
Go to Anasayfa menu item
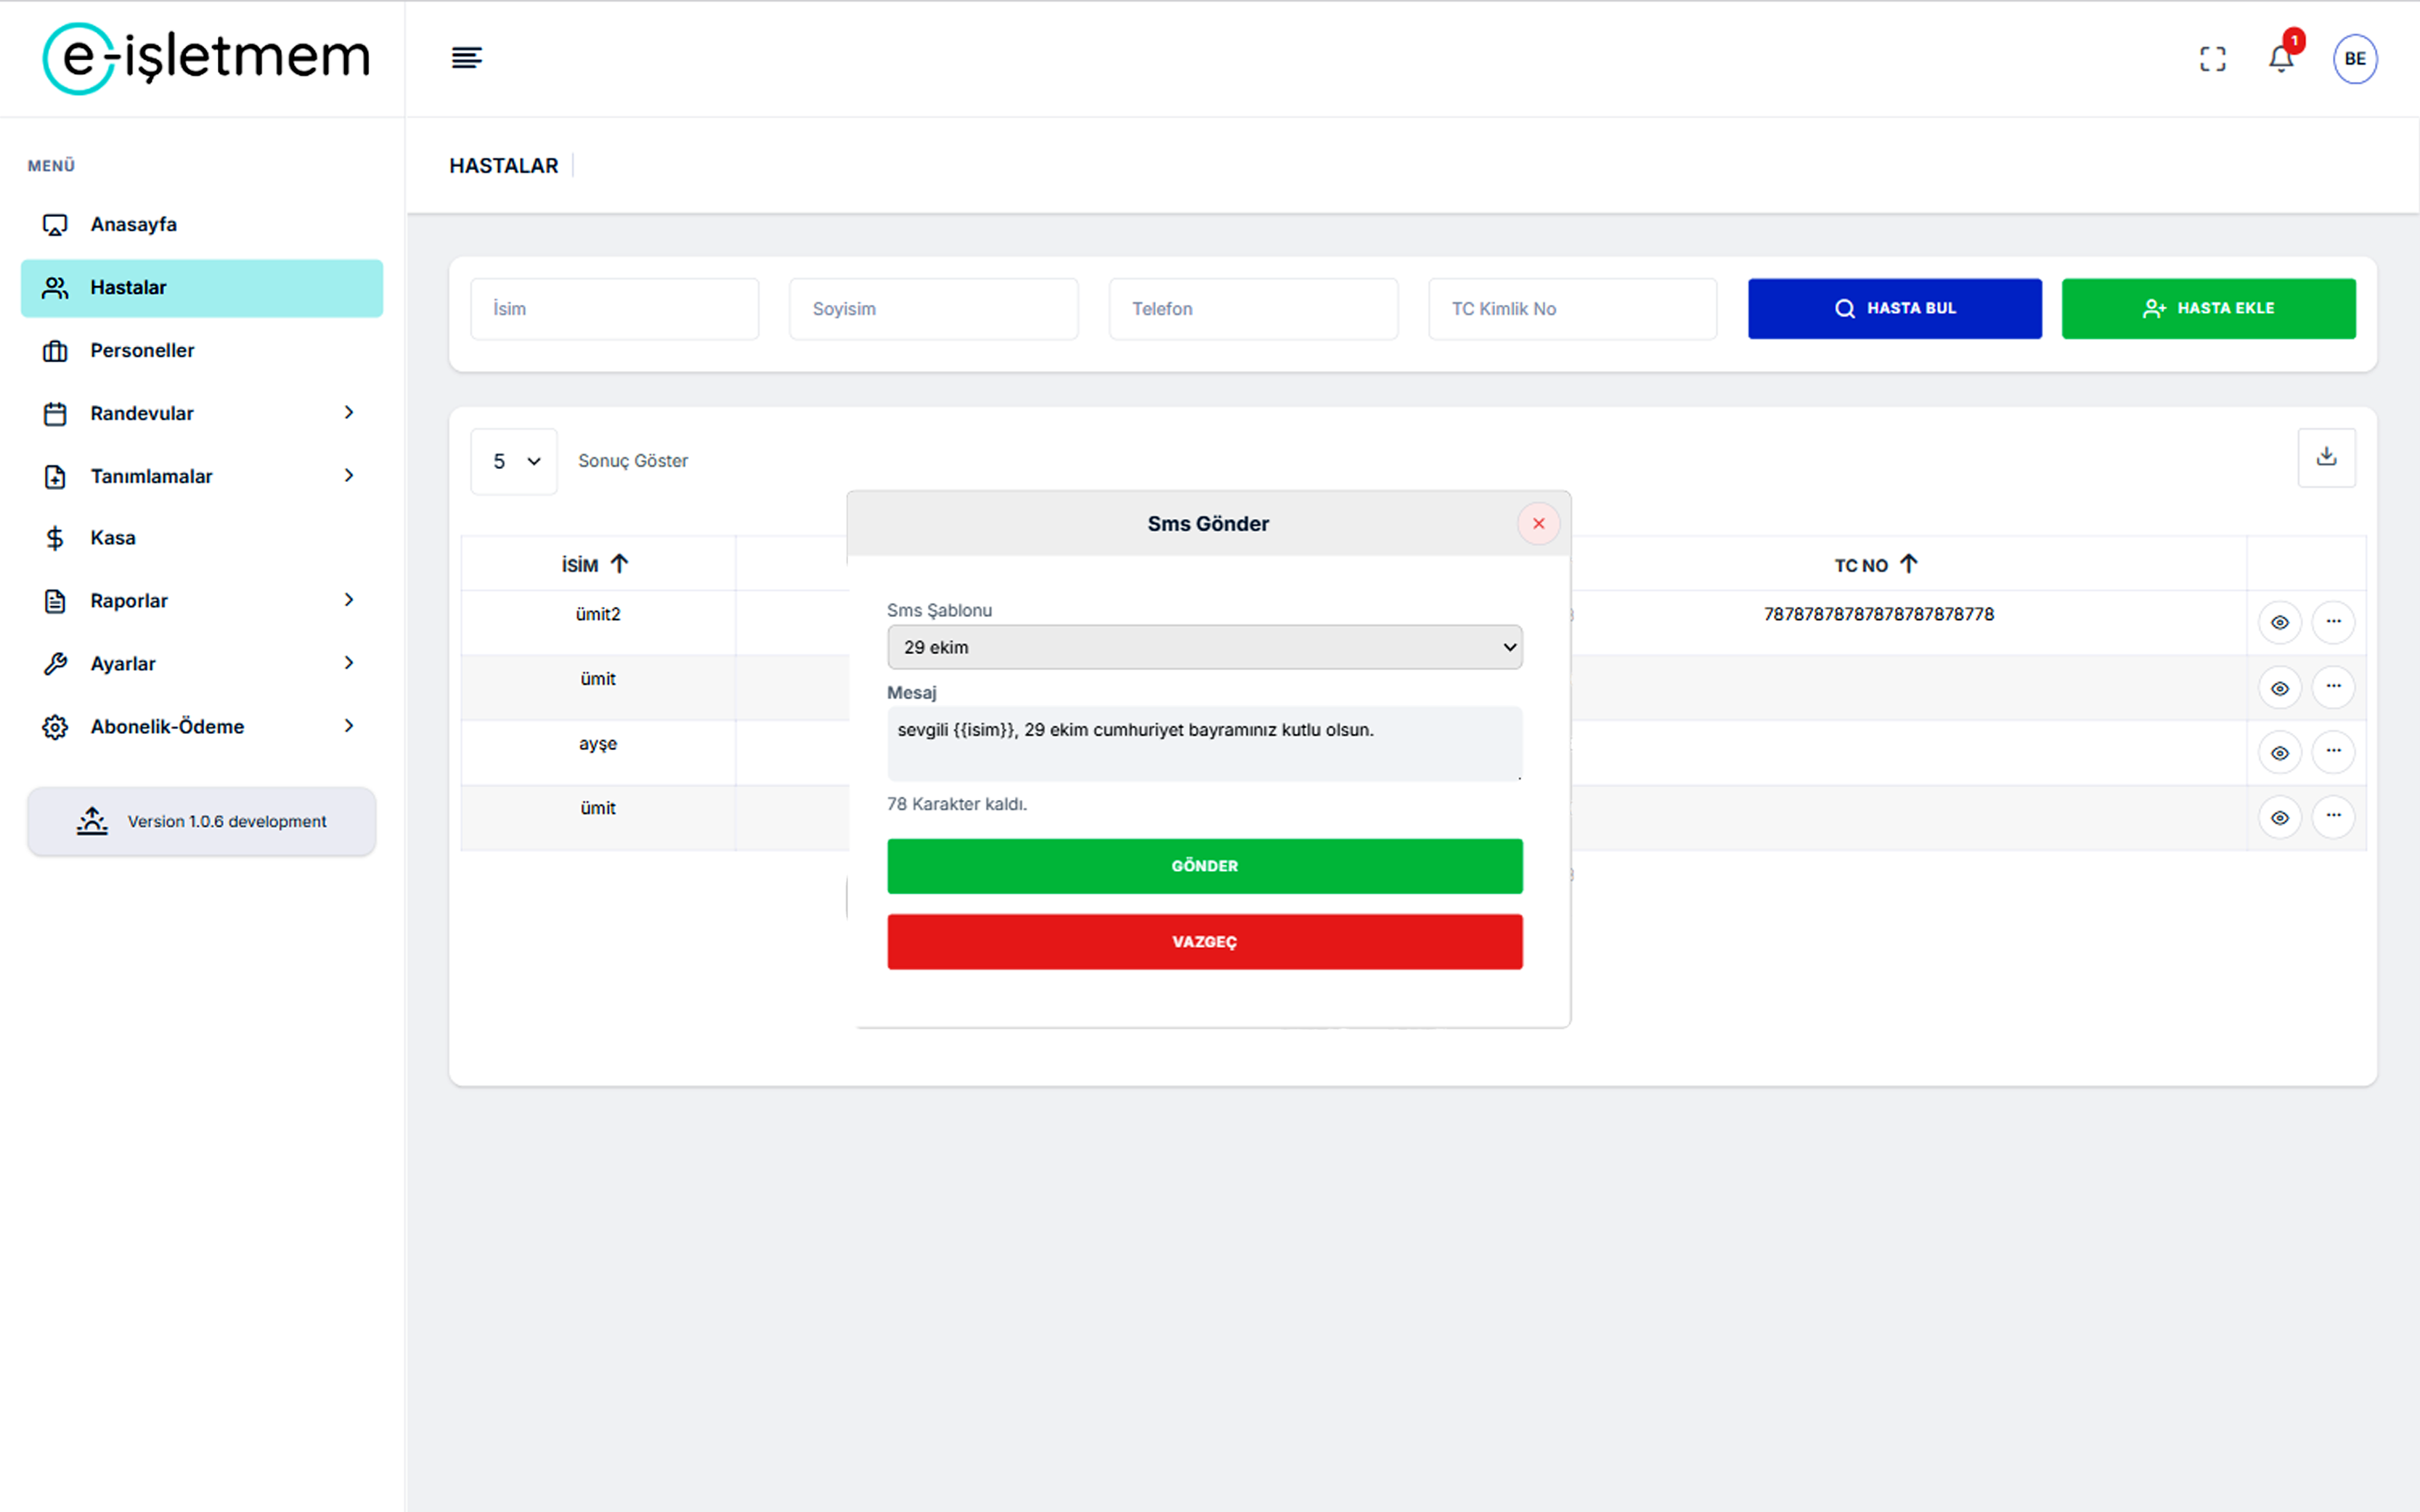point(201,225)
